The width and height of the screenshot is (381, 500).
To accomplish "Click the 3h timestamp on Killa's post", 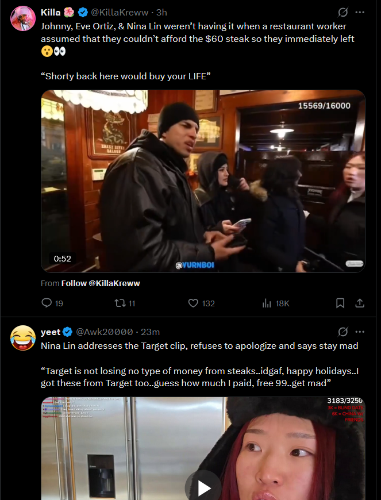I will coord(161,13).
